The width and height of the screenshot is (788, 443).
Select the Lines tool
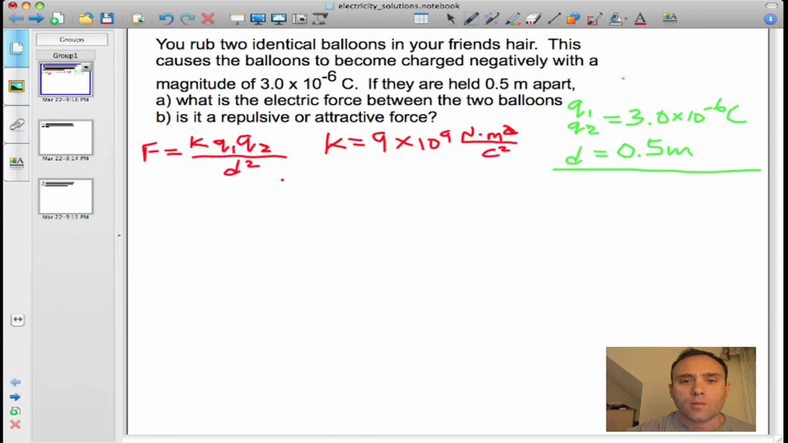pos(553,18)
